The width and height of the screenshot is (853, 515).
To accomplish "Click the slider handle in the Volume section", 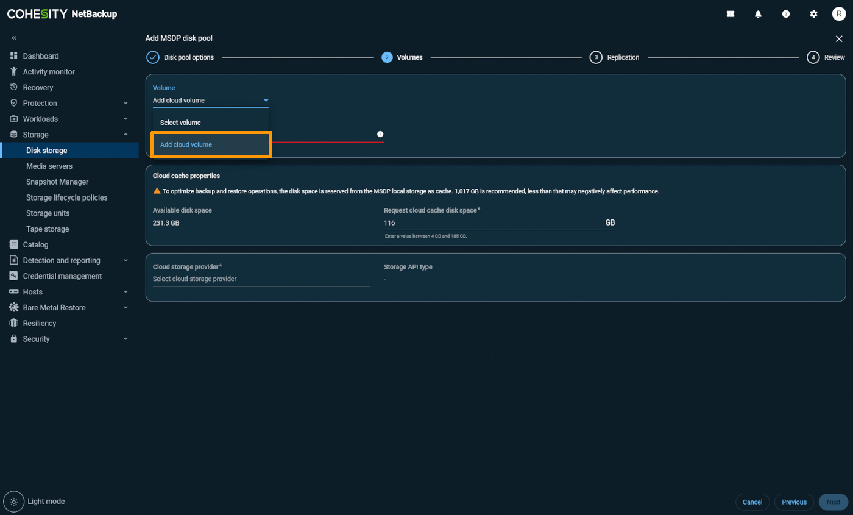I will pos(380,133).
